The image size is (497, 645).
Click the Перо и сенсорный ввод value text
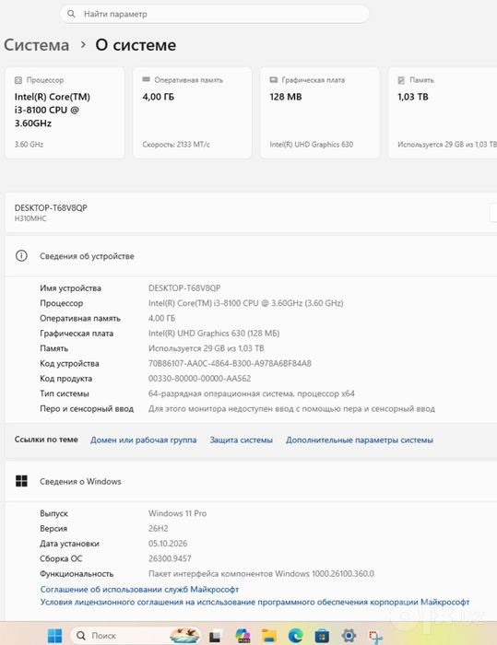291,409
